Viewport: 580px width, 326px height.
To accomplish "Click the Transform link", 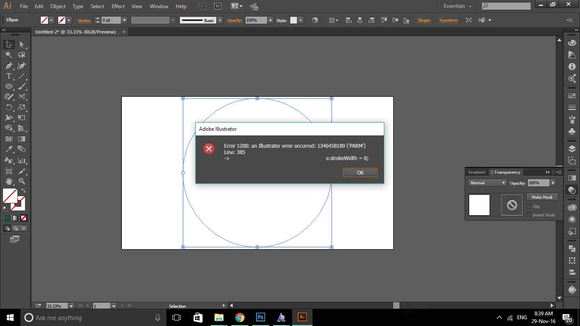I will pyautogui.click(x=448, y=20).
